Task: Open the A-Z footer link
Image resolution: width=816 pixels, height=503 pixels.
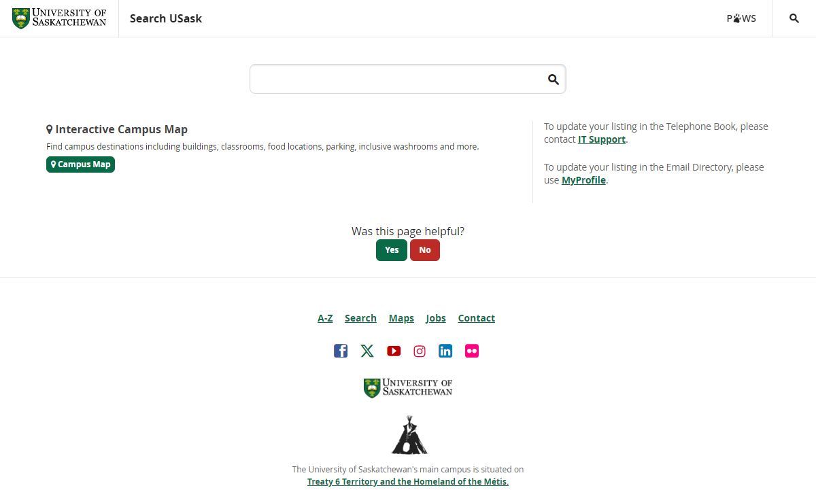Action: [x=325, y=318]
